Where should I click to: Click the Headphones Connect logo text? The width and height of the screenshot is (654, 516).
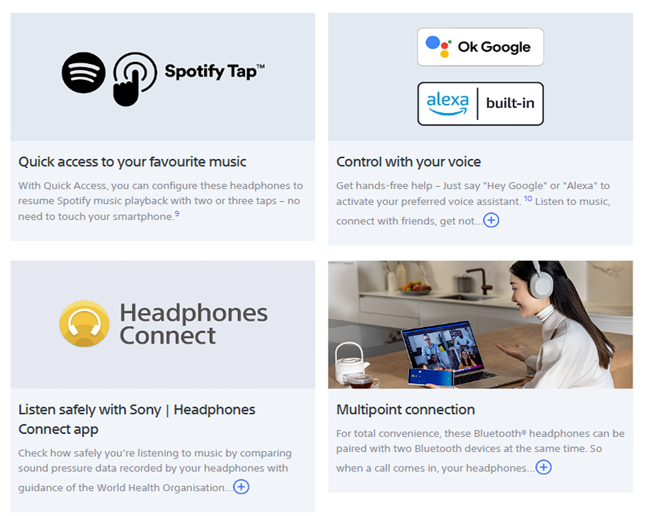point(193,324)
